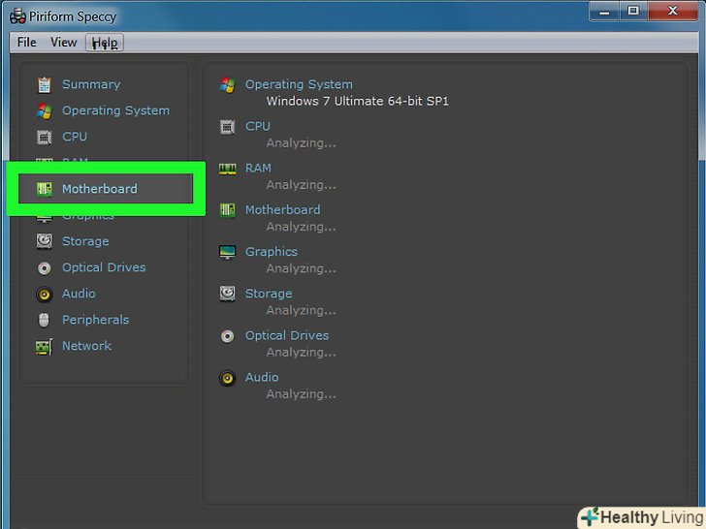
Task: Click the Speccy app icon in title bar
Action: (x=17, y=16)
